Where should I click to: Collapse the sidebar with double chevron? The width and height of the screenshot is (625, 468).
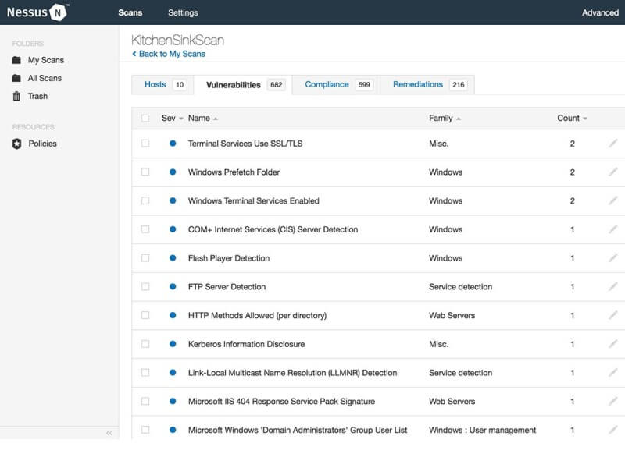coord(109,432)
